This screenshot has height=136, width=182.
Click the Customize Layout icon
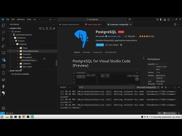157,20
